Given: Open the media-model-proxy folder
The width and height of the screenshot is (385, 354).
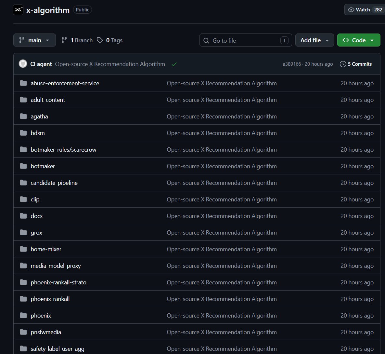Looking at the screenshot, I should pyautogui.click(x=56, y=266).
